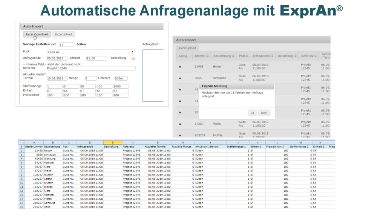Click the Zeilen count field showing 15
This screenshot has width=386, height=217.
tap(67, 44)
